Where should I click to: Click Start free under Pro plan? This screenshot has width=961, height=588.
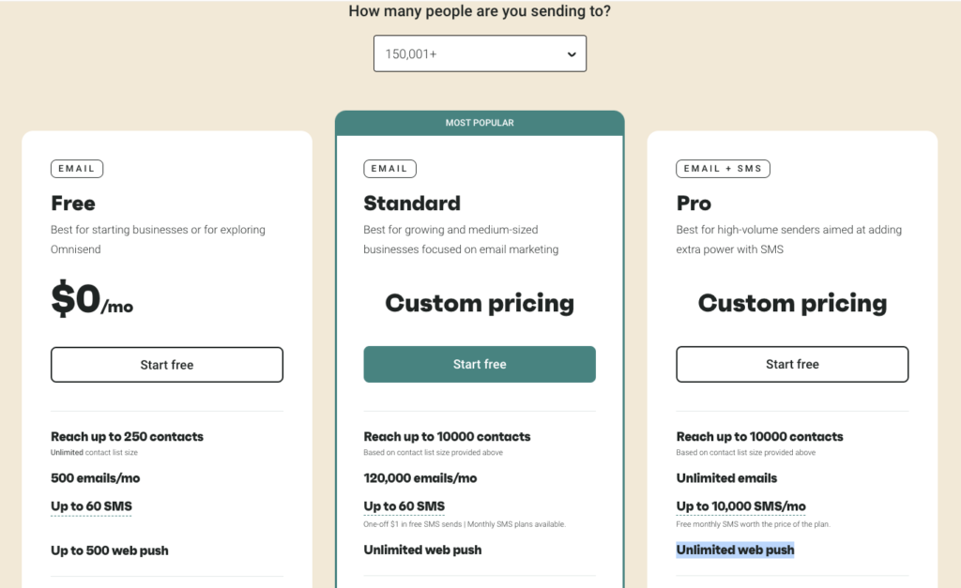click(792, 365)
